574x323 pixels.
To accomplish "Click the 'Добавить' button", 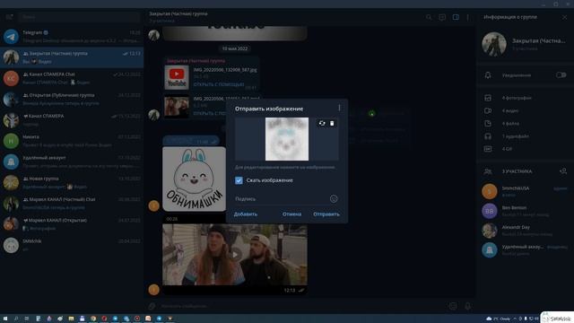I will (245, 214).
